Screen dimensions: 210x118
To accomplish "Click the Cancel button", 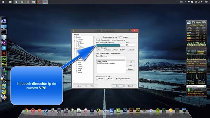I will coord(130,86).
